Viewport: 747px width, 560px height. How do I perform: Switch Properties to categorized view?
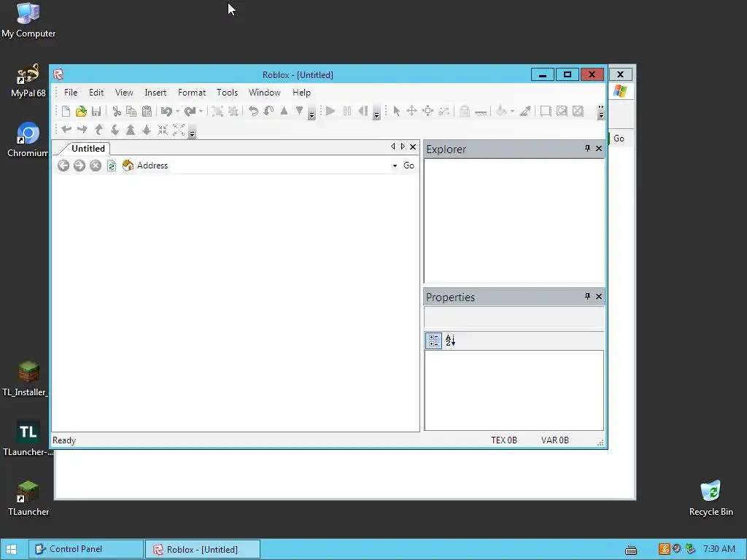[433, 341]
